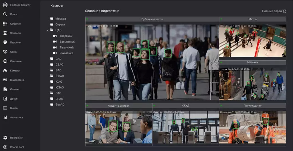Open the Settings (Настройки) gear icon

tap(5, 138)
